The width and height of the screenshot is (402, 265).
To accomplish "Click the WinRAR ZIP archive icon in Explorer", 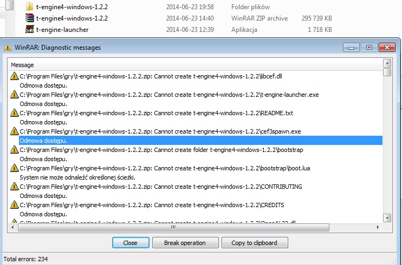I will pyautogui.click(x=29, y=18).
